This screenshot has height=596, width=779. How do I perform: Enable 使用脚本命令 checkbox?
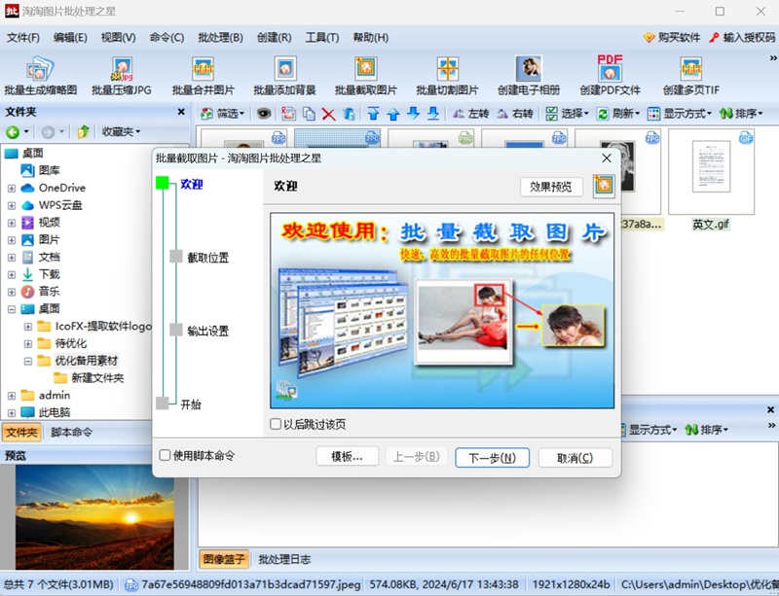click(x=165, y=455)
